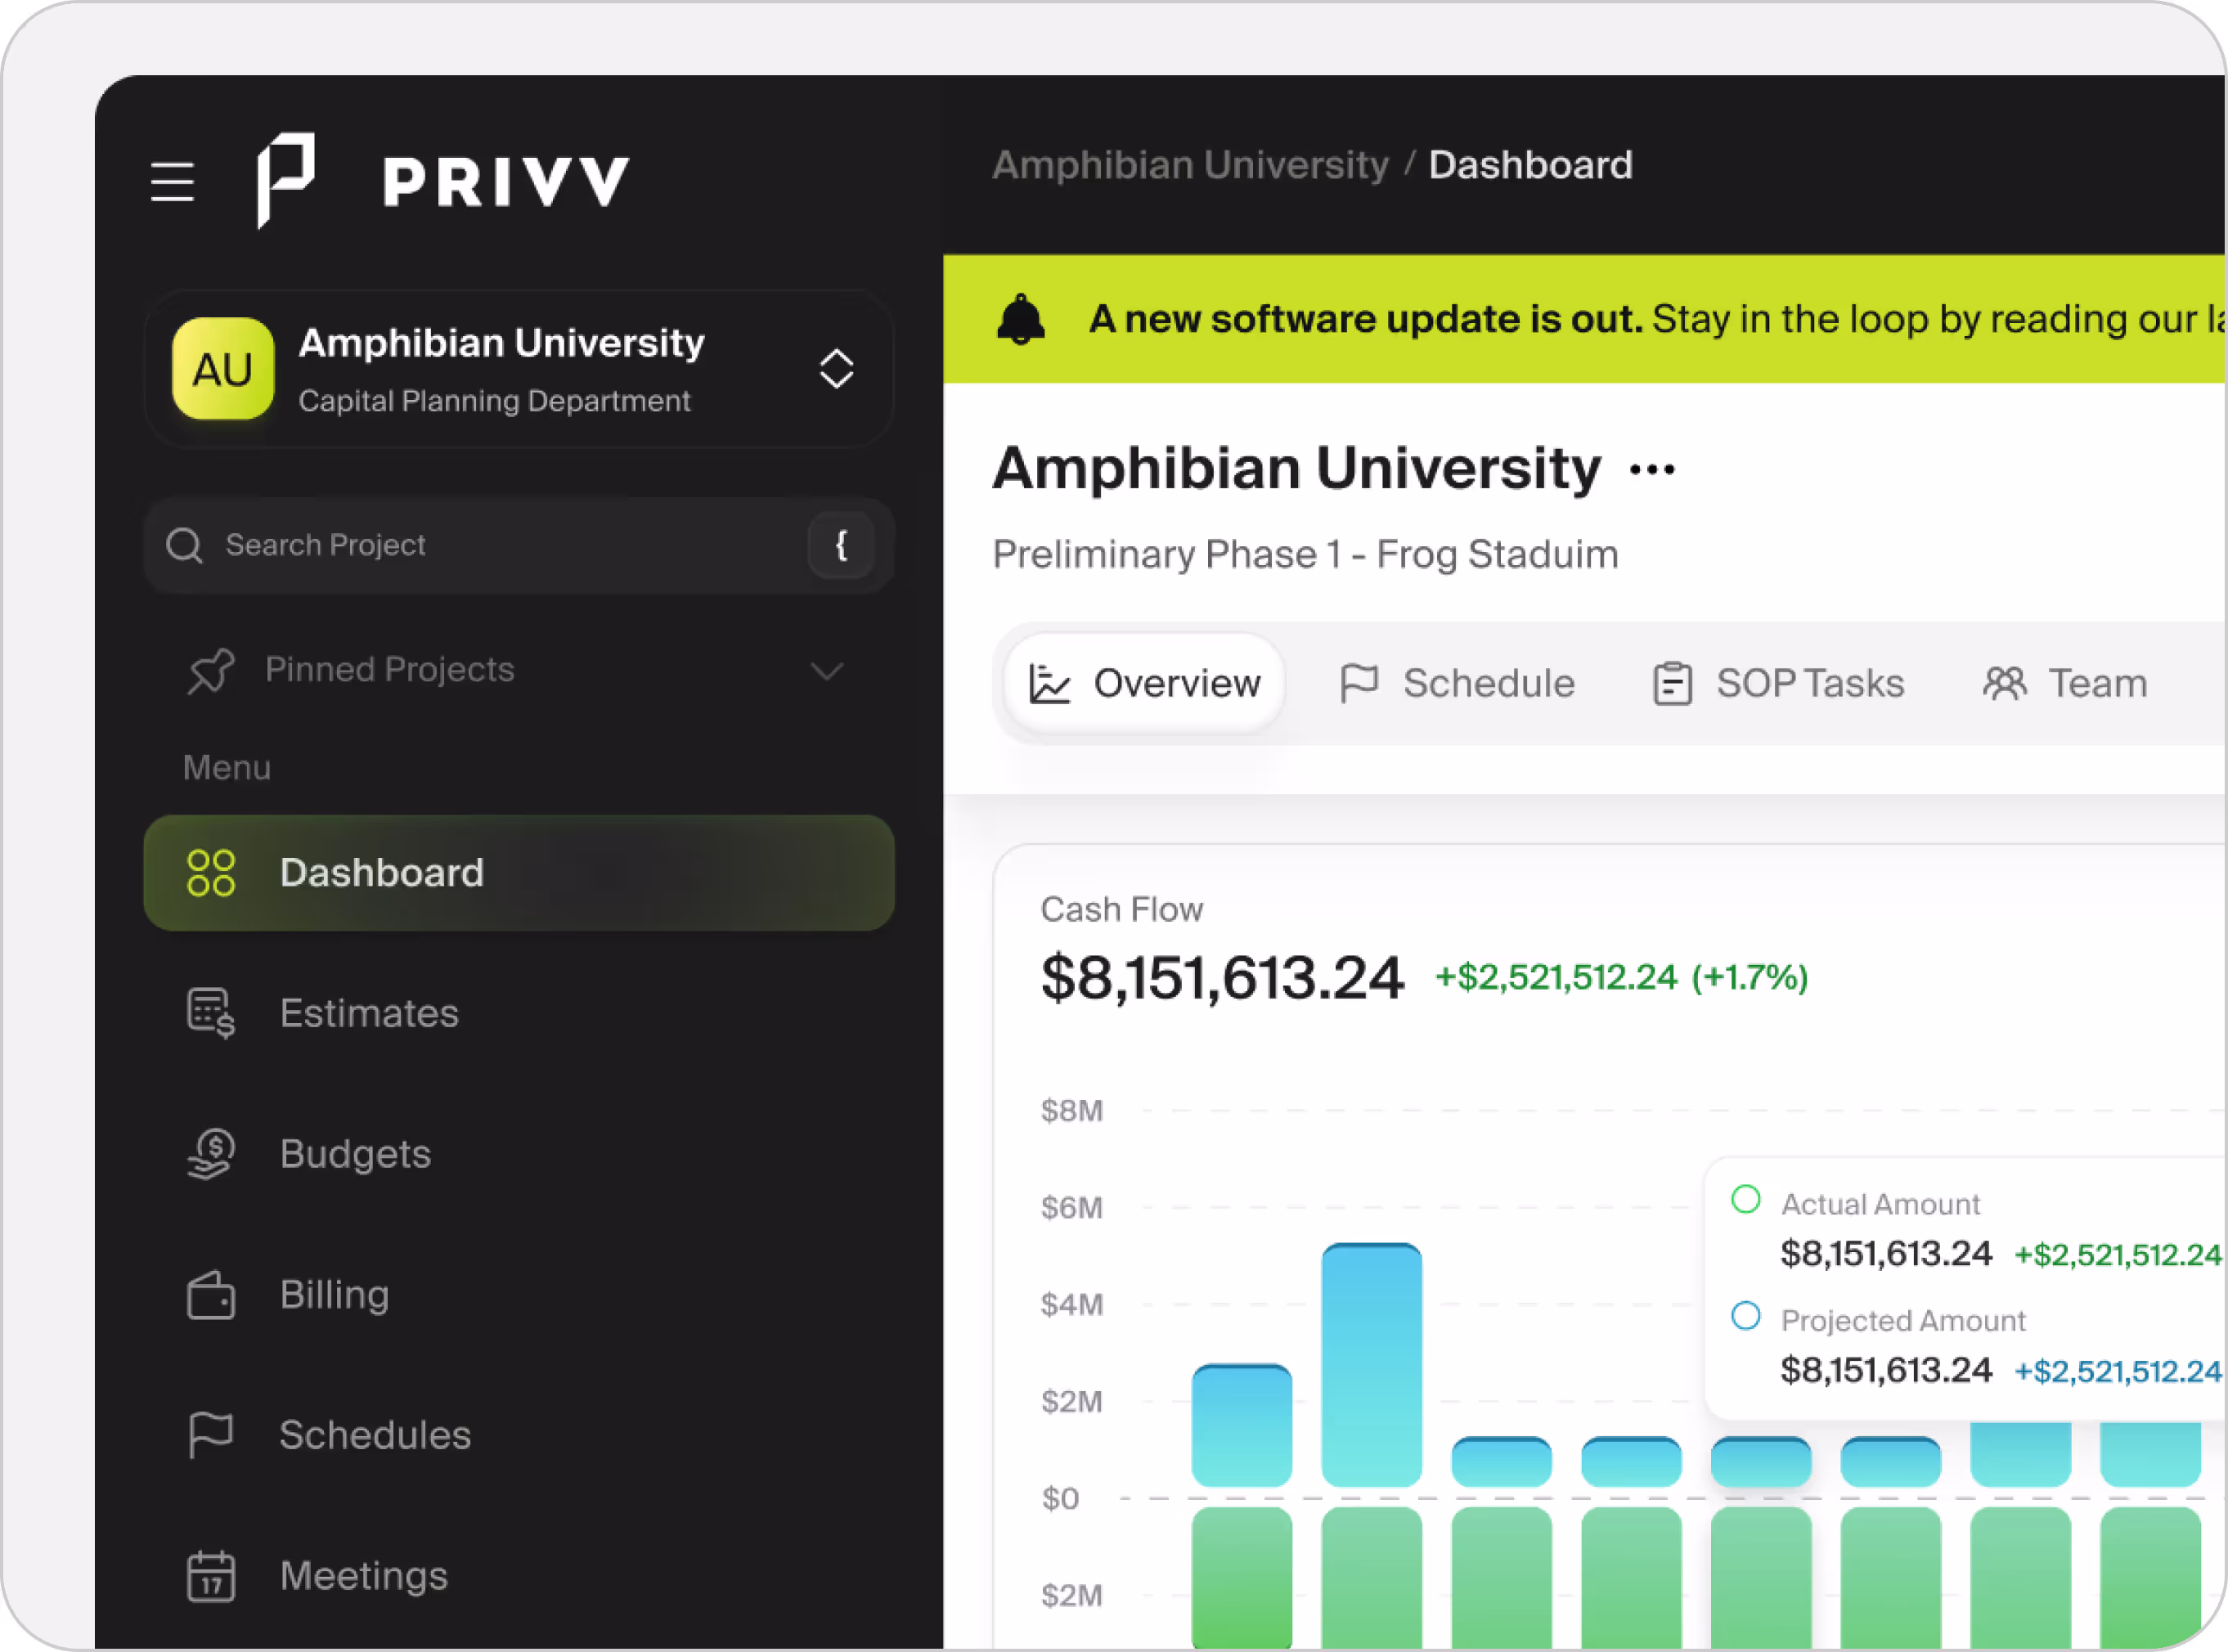The height and width of the screenshot is (1652, 2228).
Task: Click the SOP Tasks clipboard icon
Action: [x=1672, y=684]
